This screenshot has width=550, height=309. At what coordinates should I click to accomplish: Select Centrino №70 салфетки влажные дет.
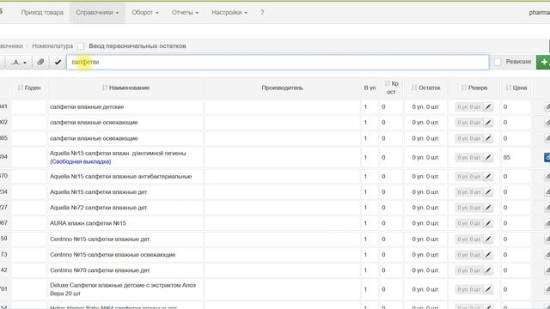point(100,270)
